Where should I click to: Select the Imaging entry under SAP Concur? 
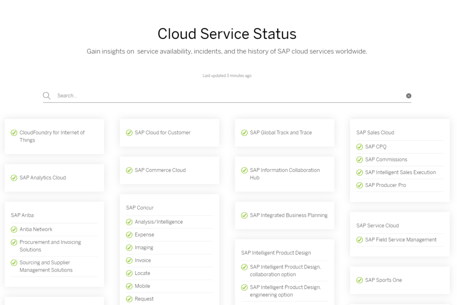pos(144,248)
